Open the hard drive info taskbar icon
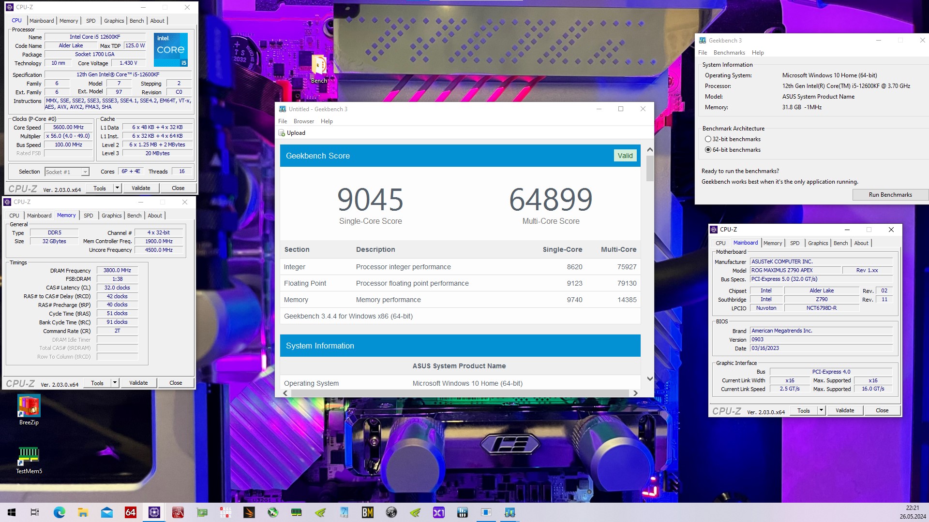 [x=344, y=512]
